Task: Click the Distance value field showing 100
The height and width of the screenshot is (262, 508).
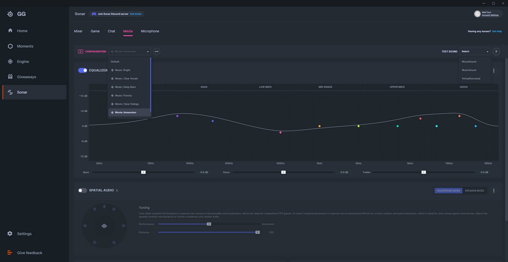Action: (x=271, y=232)
